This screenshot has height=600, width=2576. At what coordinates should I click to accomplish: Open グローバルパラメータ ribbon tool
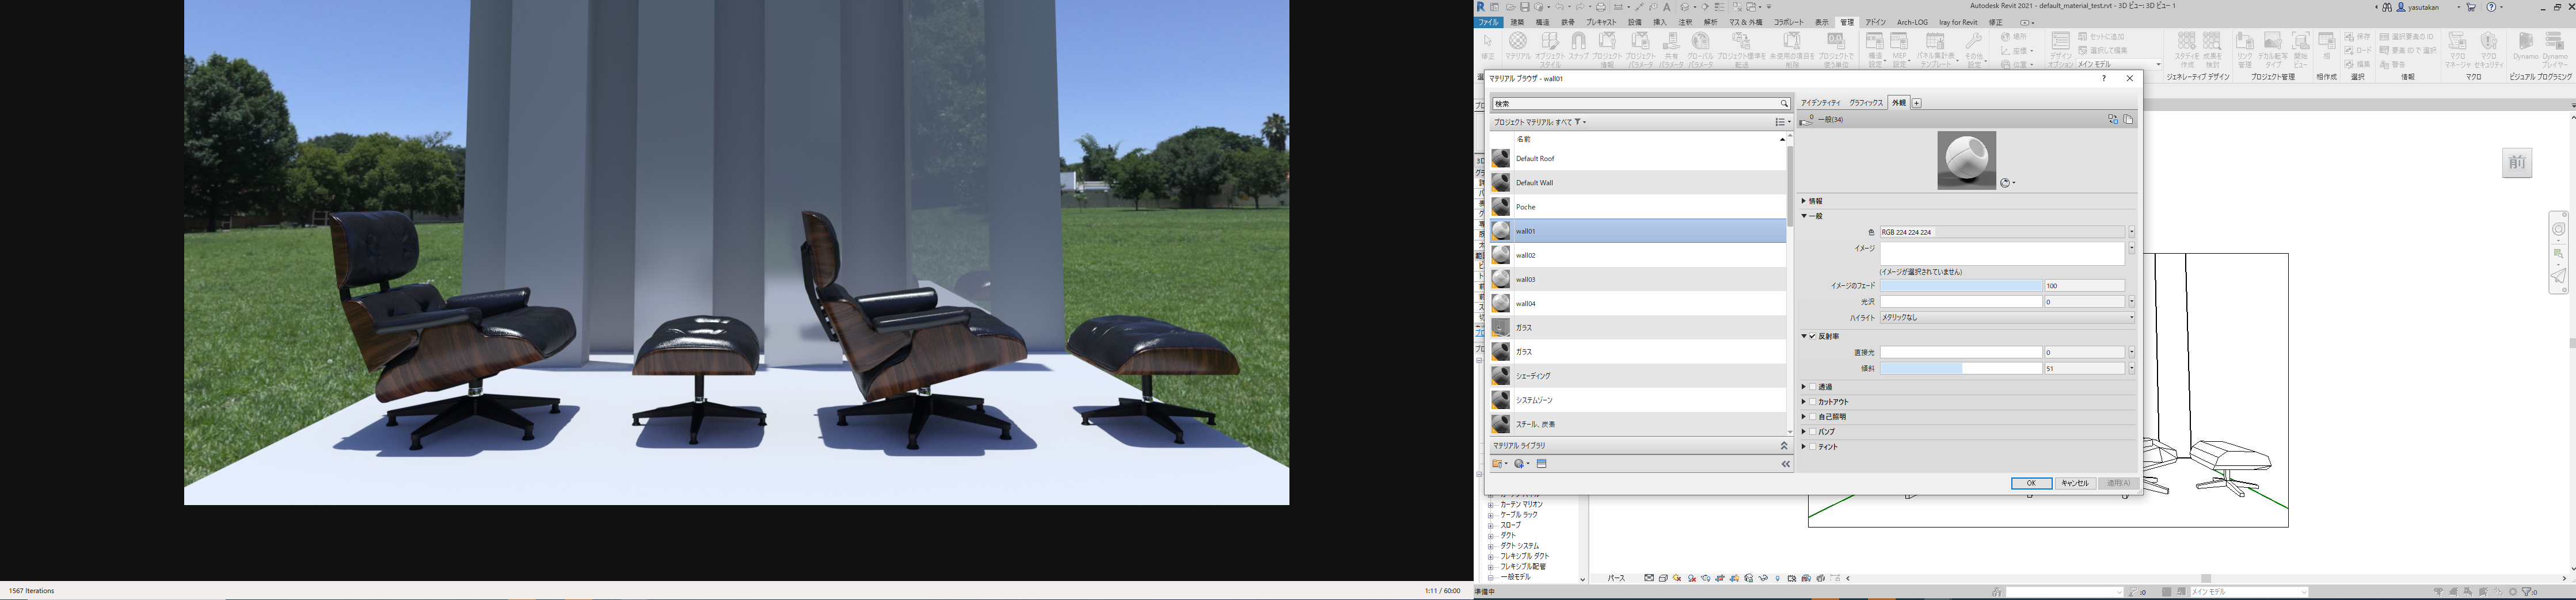click(1700, 49)
